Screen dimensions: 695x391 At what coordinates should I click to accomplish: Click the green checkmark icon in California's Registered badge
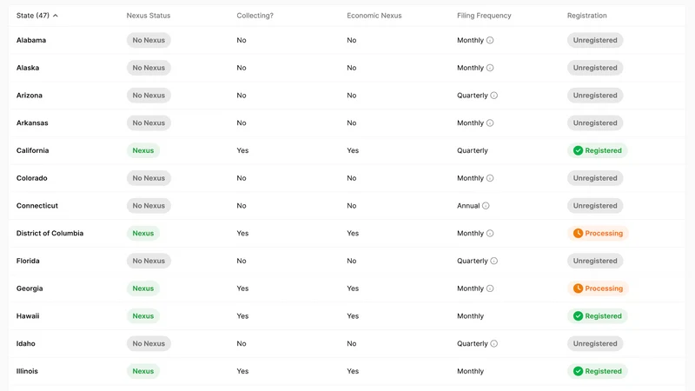(x=578, y=150)
